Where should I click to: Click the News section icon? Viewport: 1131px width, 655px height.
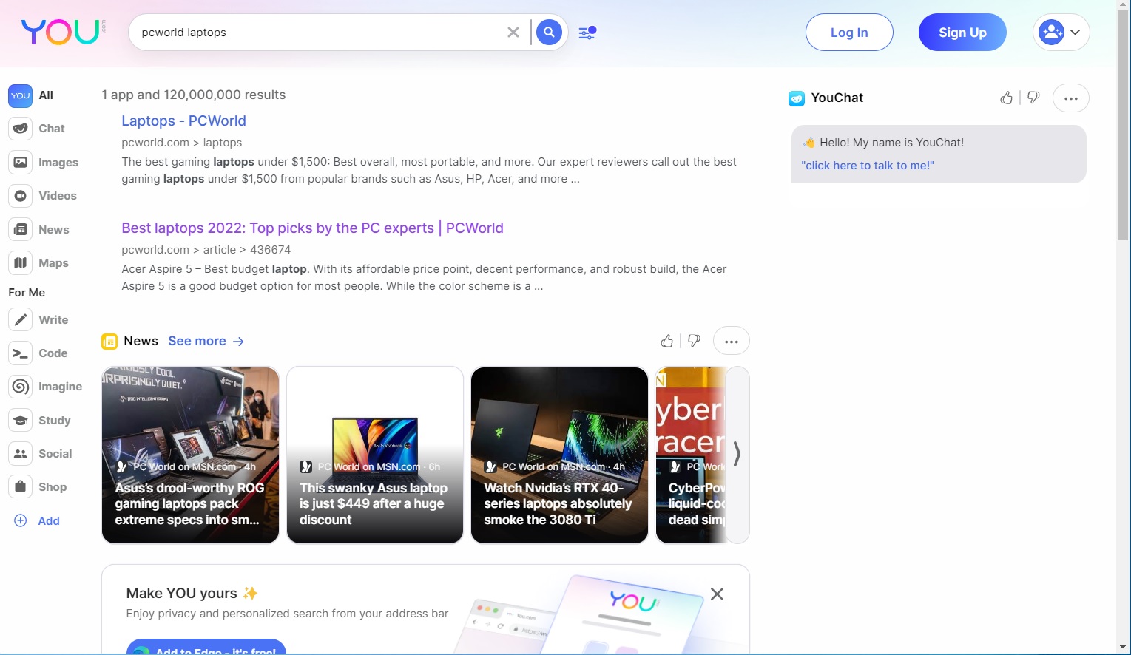click(109, 342)
